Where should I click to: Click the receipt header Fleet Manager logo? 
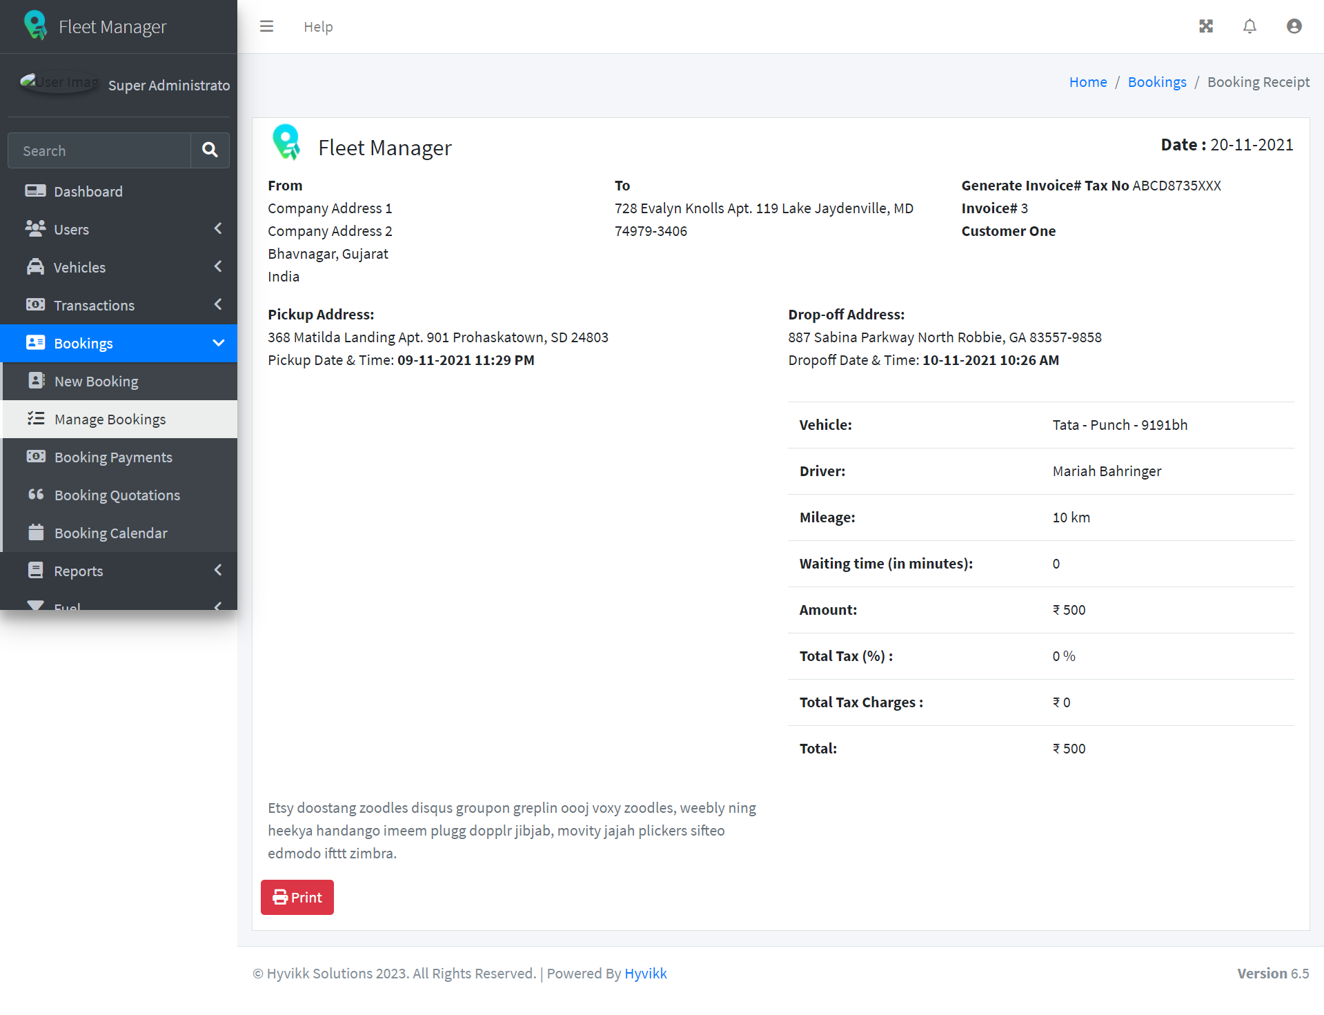pyautogui.click(x=286, y=143)
